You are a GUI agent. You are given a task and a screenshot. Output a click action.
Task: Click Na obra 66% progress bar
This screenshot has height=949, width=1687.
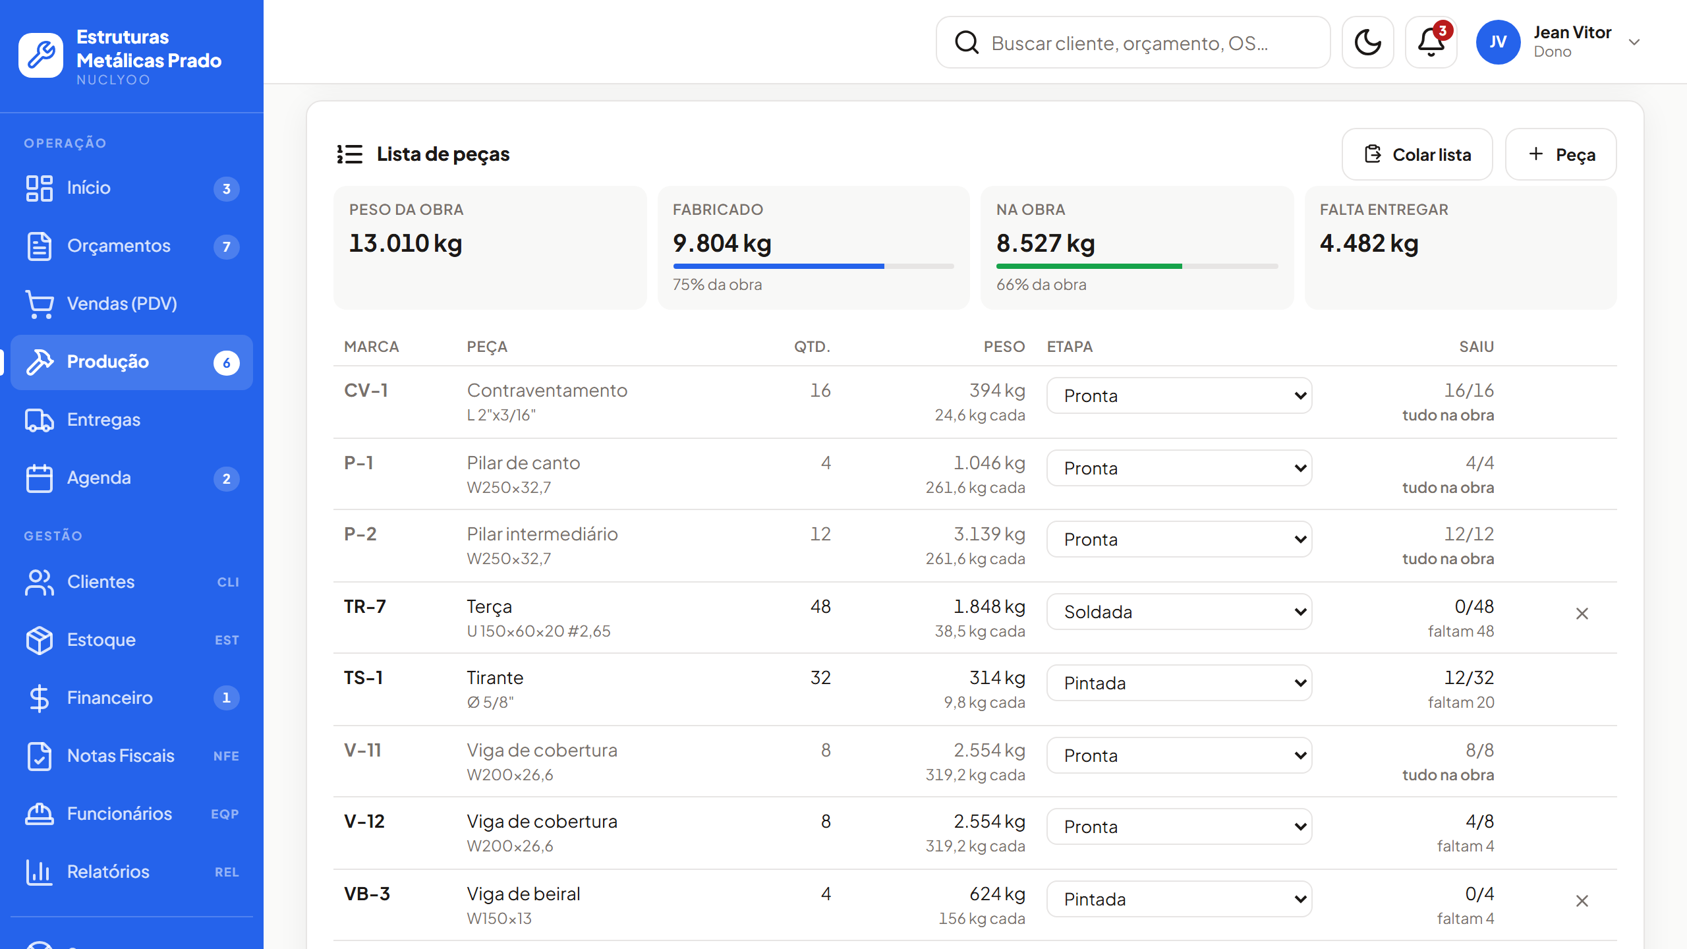point(1137,266)
